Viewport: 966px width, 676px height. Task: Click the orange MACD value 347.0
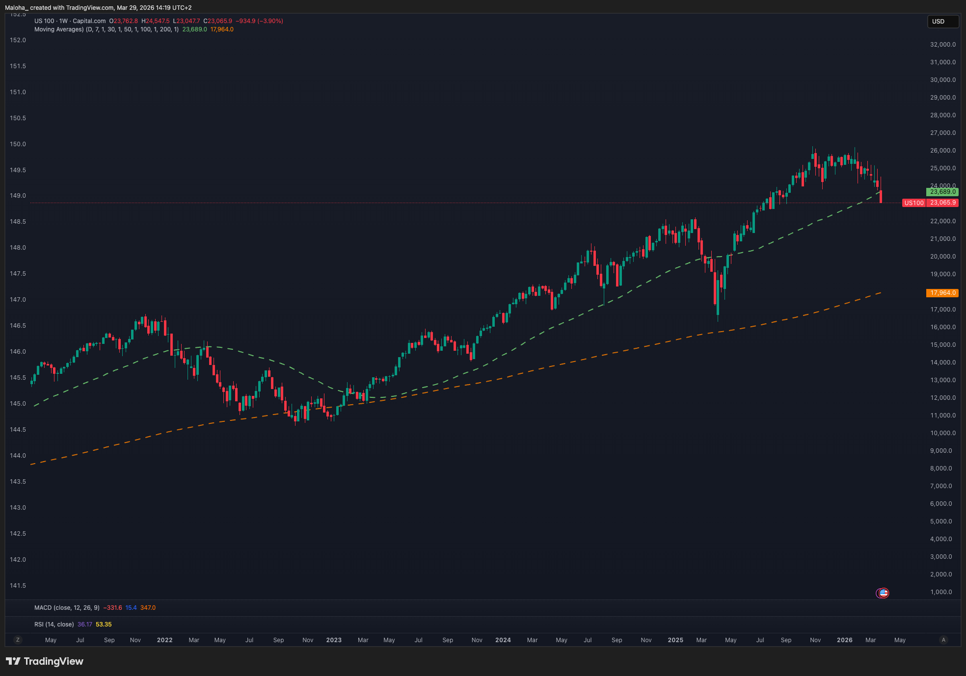(148, 608)
